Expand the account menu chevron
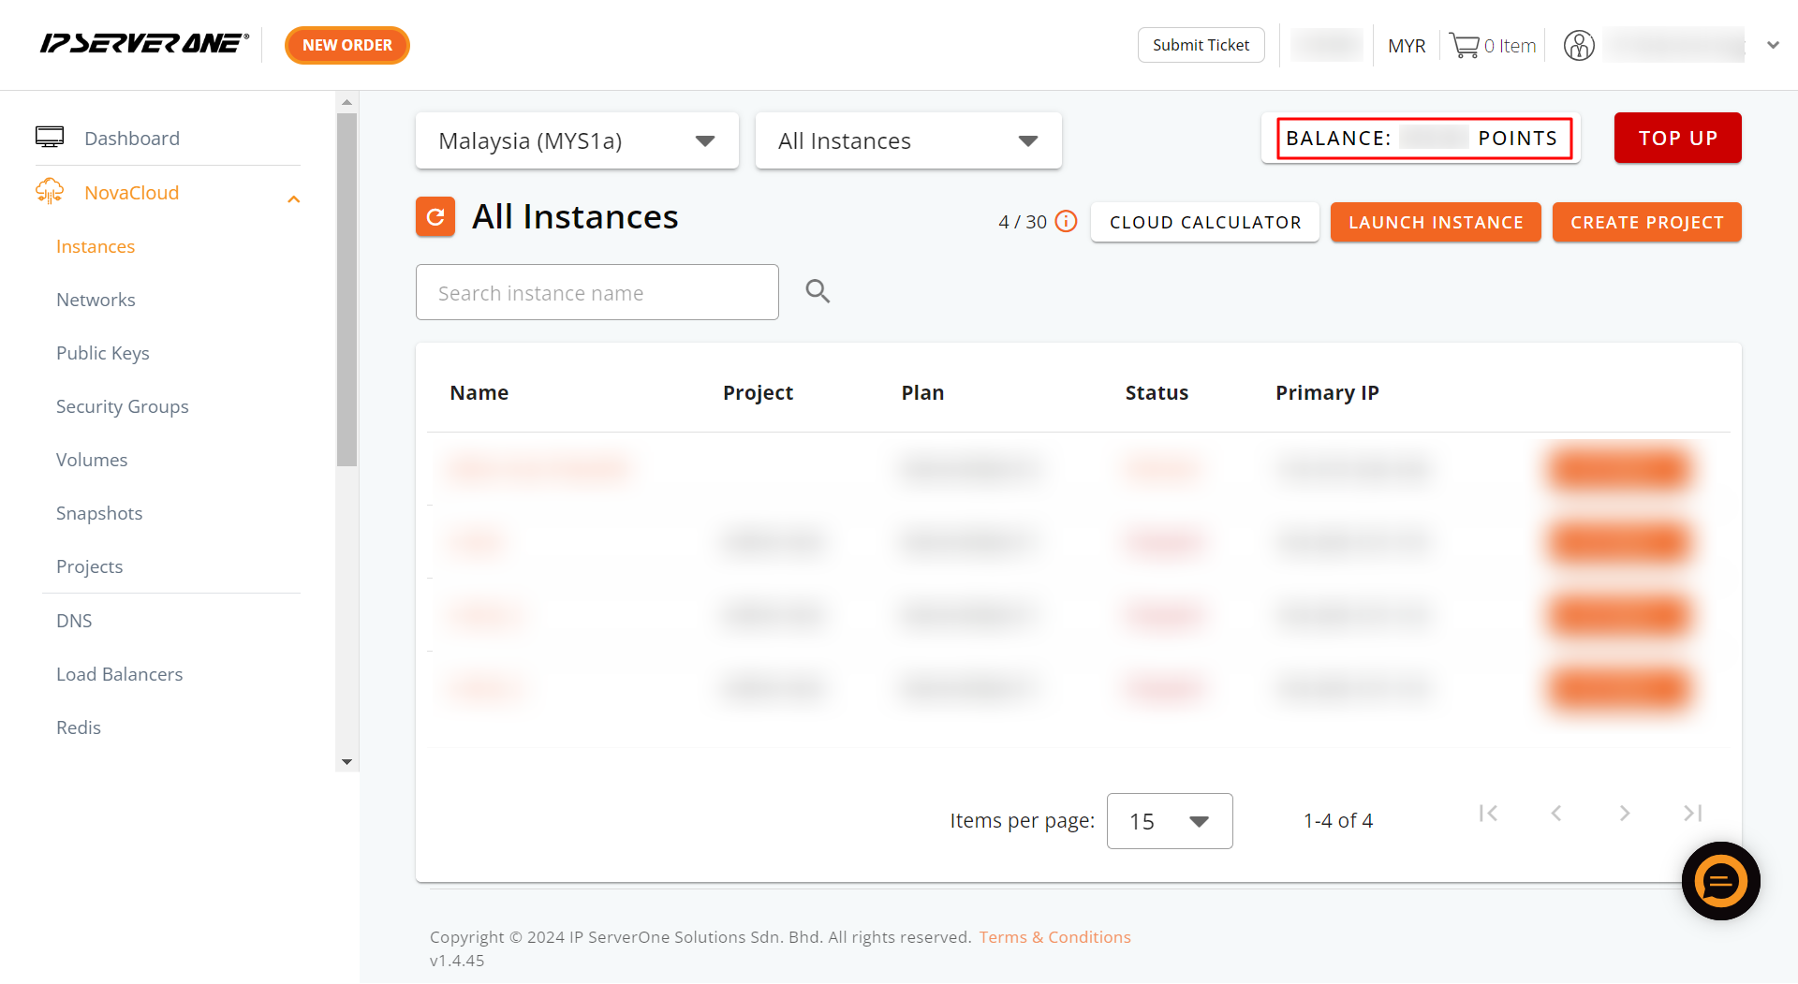Screen dimensions: 1798x984 [x=1773, y=45]
